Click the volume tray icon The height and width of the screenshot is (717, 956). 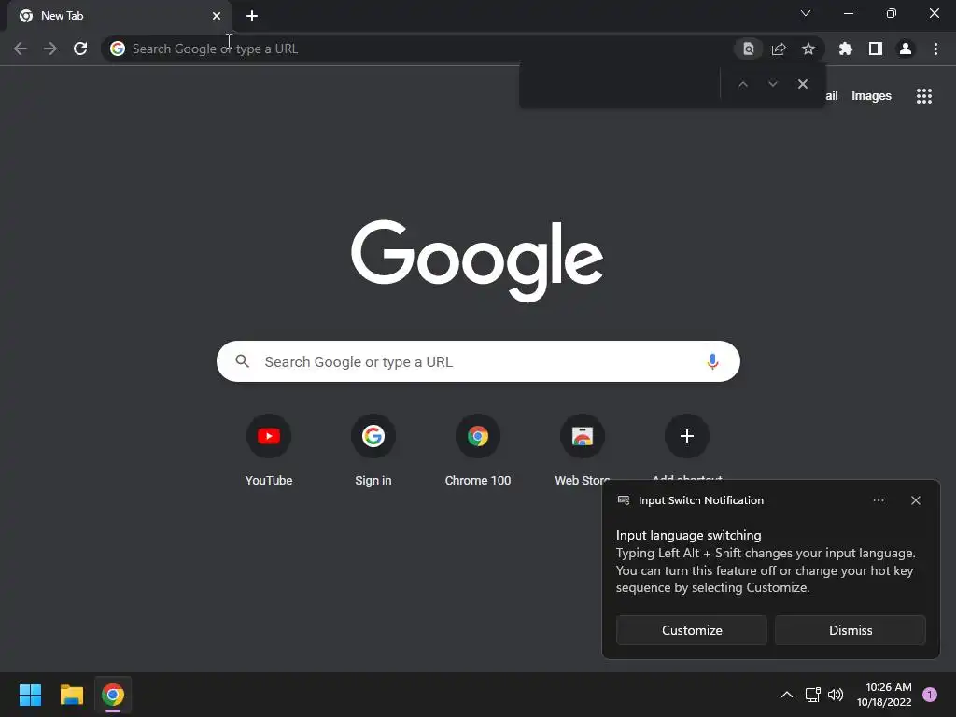[836, 695]
